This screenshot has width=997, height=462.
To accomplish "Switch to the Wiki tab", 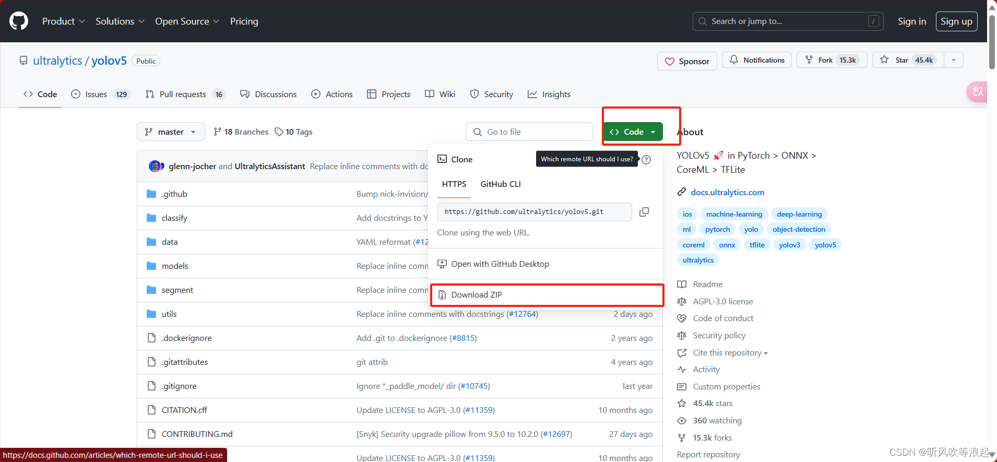I will (x=440, y=94).
